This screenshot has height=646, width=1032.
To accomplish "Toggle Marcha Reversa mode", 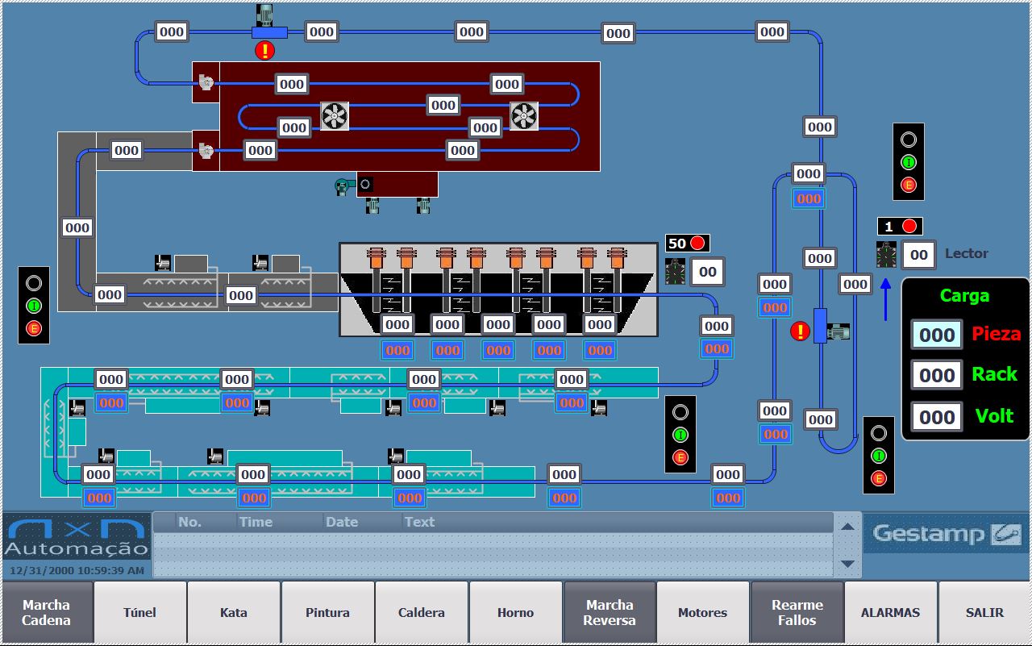I will coord(610,613).
